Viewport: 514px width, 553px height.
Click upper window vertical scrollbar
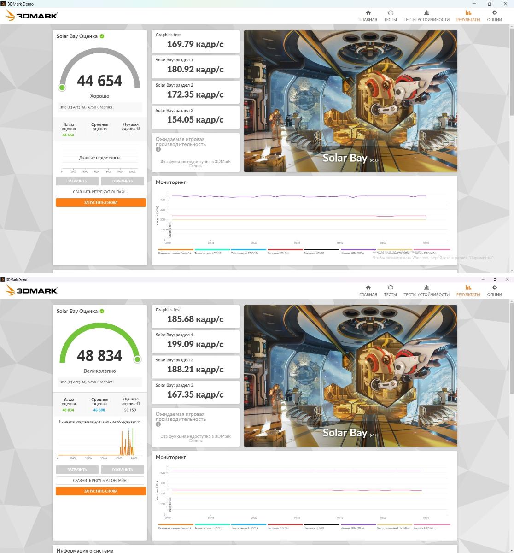point(511,71)
